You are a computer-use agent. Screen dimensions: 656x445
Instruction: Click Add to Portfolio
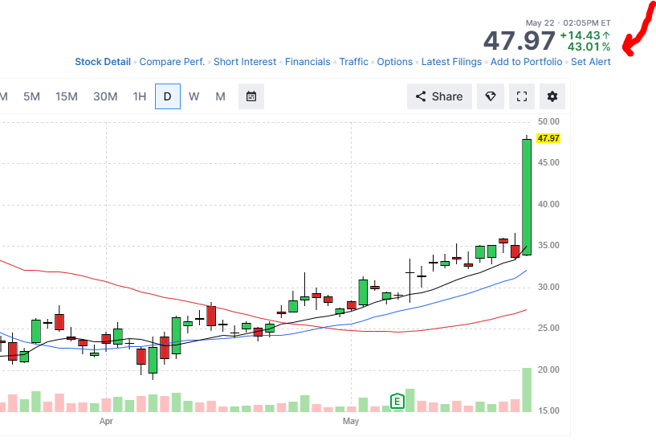coord(526,62)
